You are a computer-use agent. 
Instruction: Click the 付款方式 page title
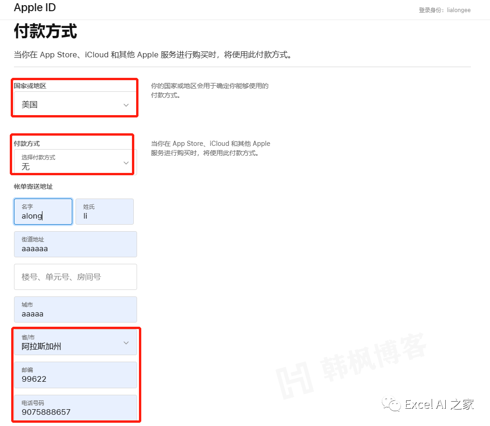coord(45,32)
